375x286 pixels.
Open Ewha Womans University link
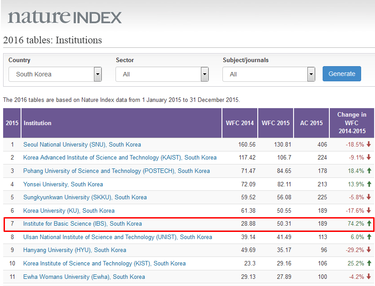[84, 277]
